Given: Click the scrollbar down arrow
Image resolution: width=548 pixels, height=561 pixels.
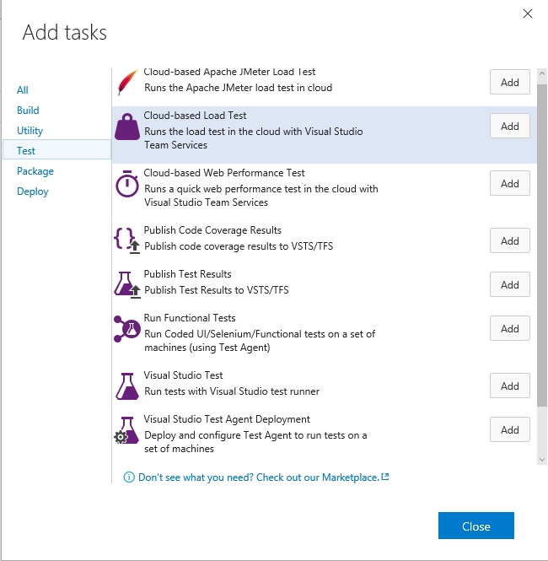Looking at the screenshot, I should (x=542, y=460).
